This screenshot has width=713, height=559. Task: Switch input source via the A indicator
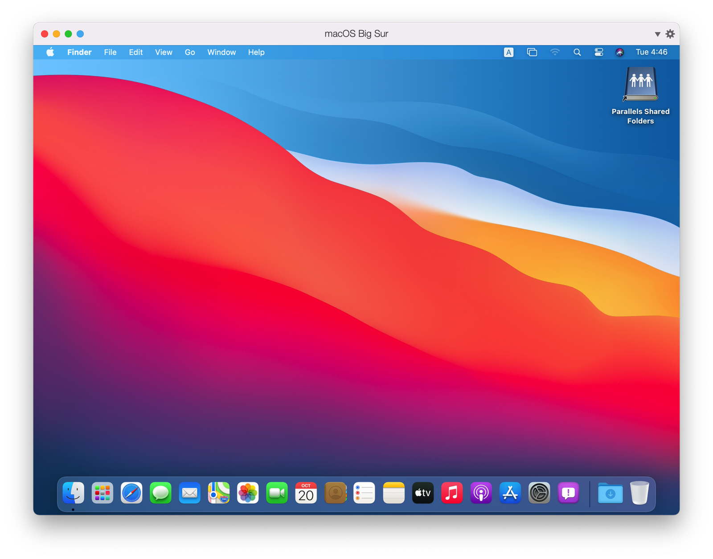508,52
